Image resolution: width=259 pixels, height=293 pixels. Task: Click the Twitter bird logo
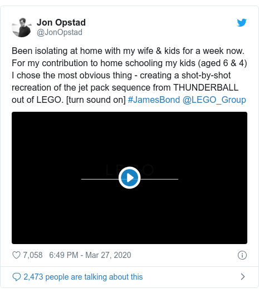[x=242, y=23]
